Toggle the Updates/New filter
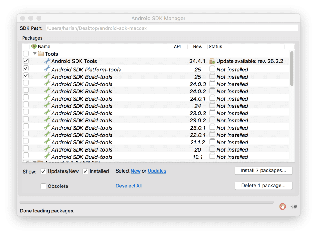Image resolution: width=317 pixels, height=236 pixels. (43, 171)
